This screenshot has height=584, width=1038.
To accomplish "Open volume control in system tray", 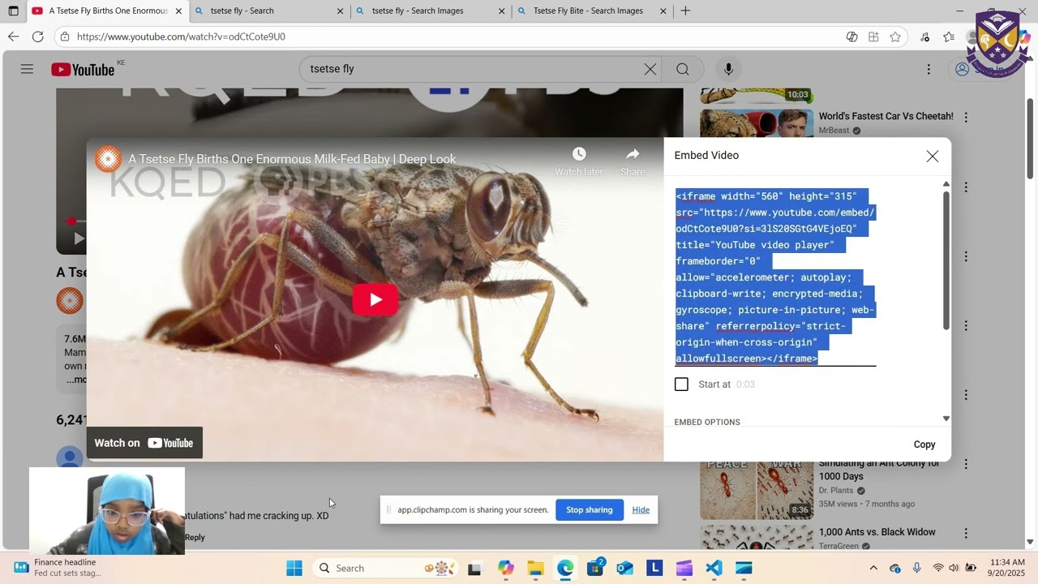I will [x=954, y=568].
